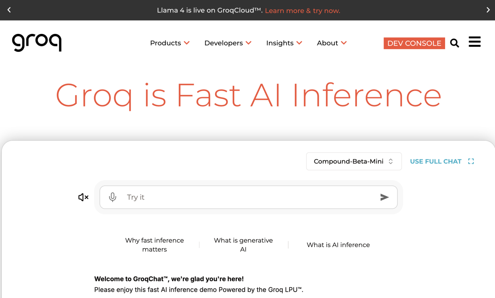
Task: Toggle the muted speaker icon
Action: click(x=84, y=197)
